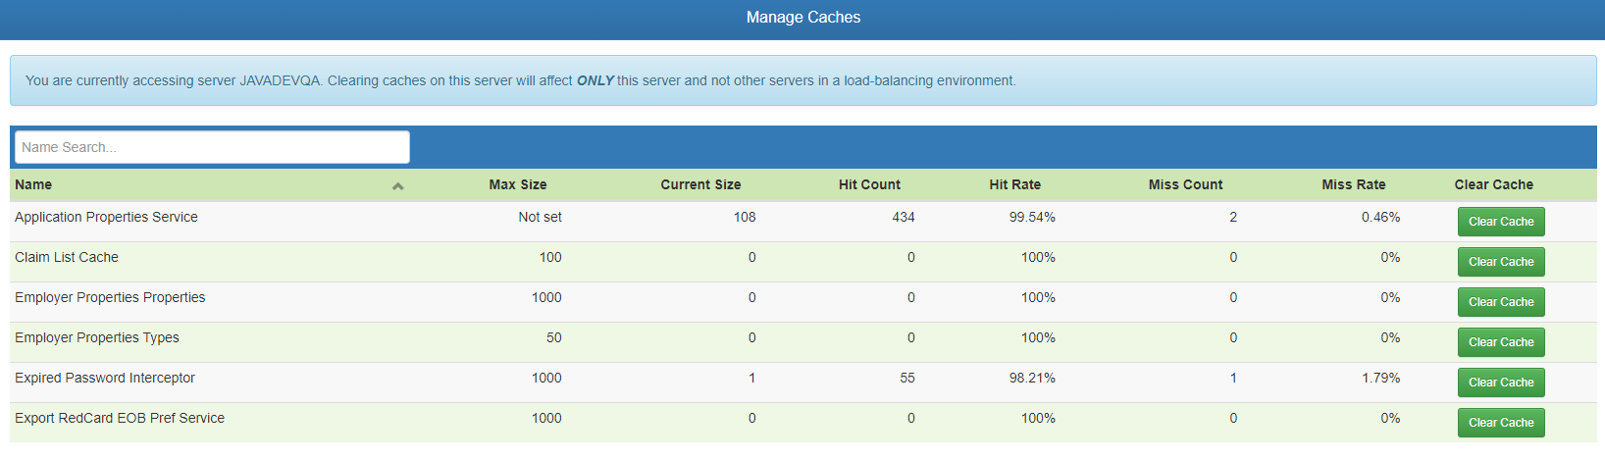Clear cache for Employer Properties Types
The image size is (1605, 459).
(x=1500, y=342)
